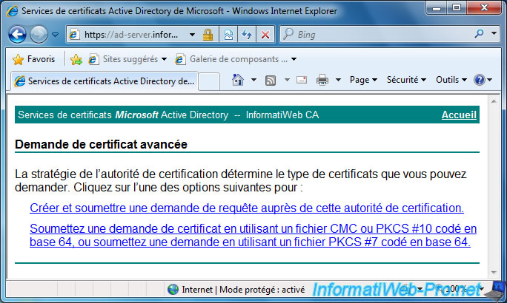This screenshot has height=303, width=507.
Task: Add page to Favorites bar icon
Action: pyautogui.click(x=76, y=59)
